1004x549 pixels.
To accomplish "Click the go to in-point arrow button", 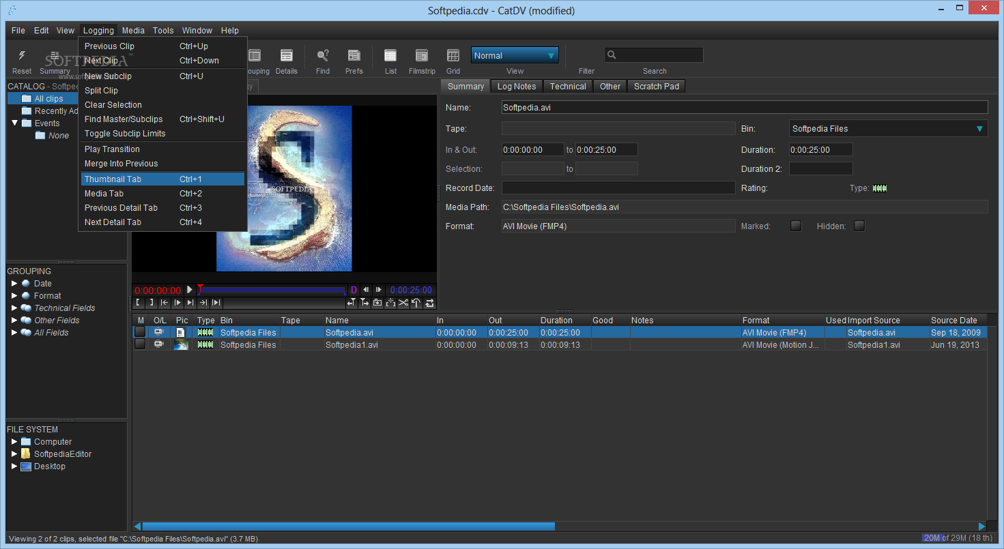I will point(164,303).
